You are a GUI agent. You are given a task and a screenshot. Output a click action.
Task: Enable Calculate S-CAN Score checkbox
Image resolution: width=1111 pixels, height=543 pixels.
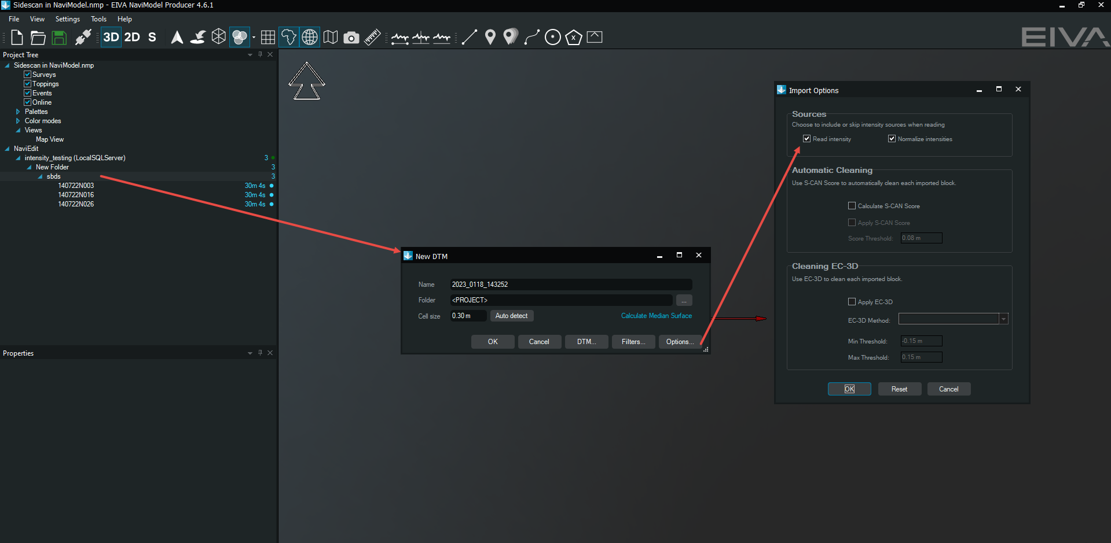coord(852,206)
